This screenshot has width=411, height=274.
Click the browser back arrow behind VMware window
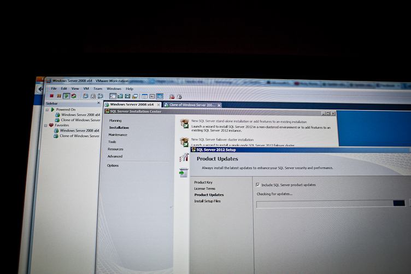click(x=40, y=89)
